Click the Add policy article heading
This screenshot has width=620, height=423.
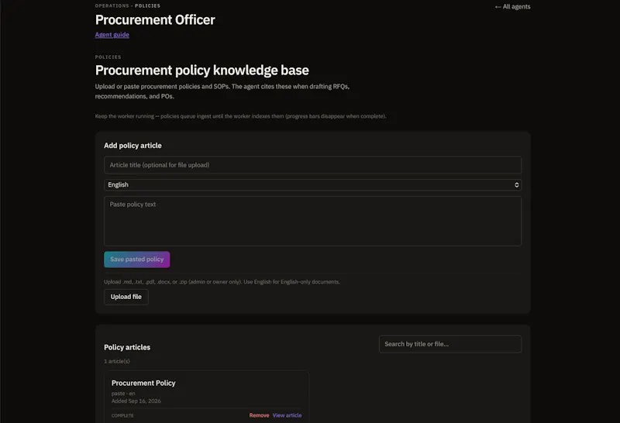coord(133,146)
